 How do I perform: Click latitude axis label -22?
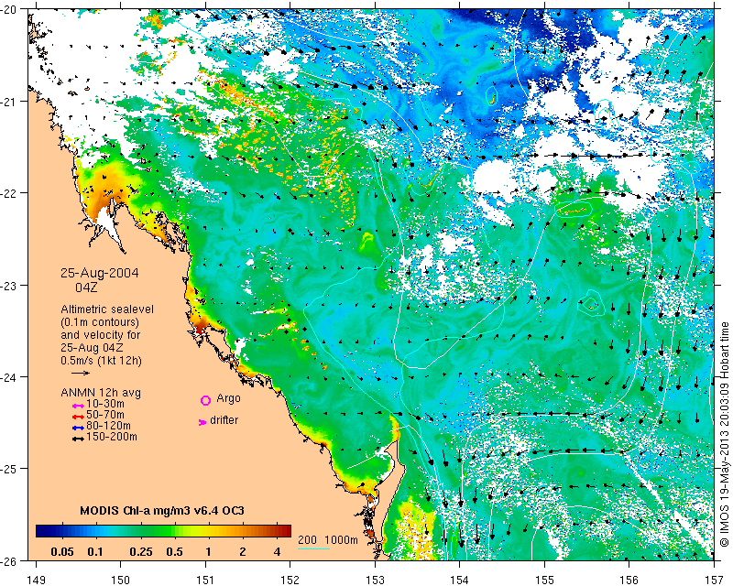8,193
